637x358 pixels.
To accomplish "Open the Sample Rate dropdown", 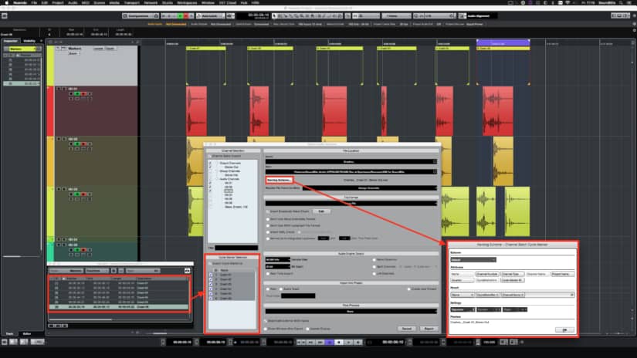I will click(277, 260).
